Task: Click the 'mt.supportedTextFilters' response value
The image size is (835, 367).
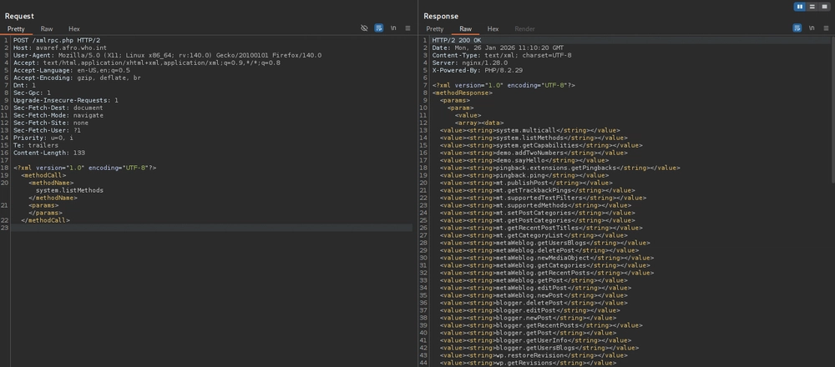Action: tap(539, 198)
